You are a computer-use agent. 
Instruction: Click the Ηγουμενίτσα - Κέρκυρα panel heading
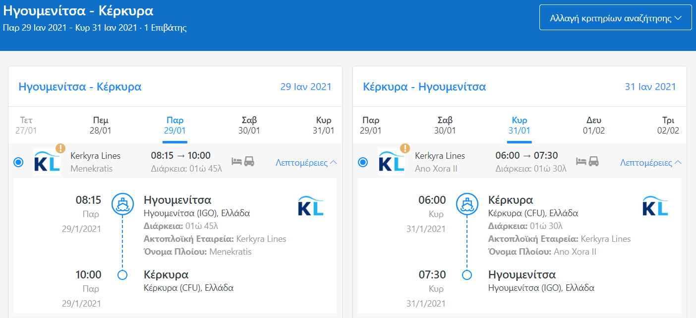80,87
